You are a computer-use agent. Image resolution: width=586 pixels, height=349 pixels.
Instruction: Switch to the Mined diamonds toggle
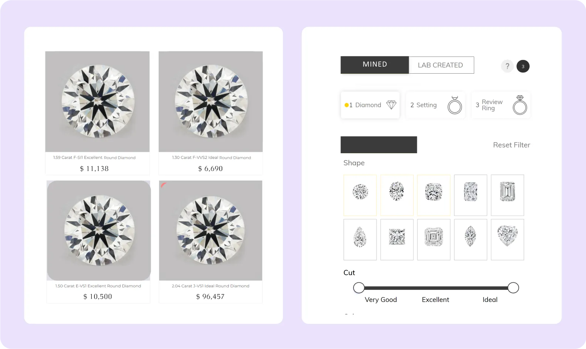(x=375, y=65)
